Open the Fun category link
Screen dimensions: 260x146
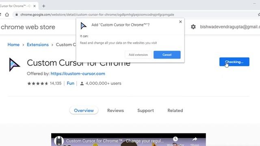70,83
